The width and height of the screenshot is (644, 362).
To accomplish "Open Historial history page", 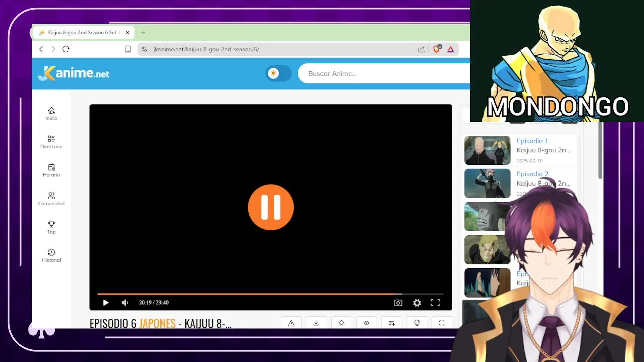I will tap(51, 256).
